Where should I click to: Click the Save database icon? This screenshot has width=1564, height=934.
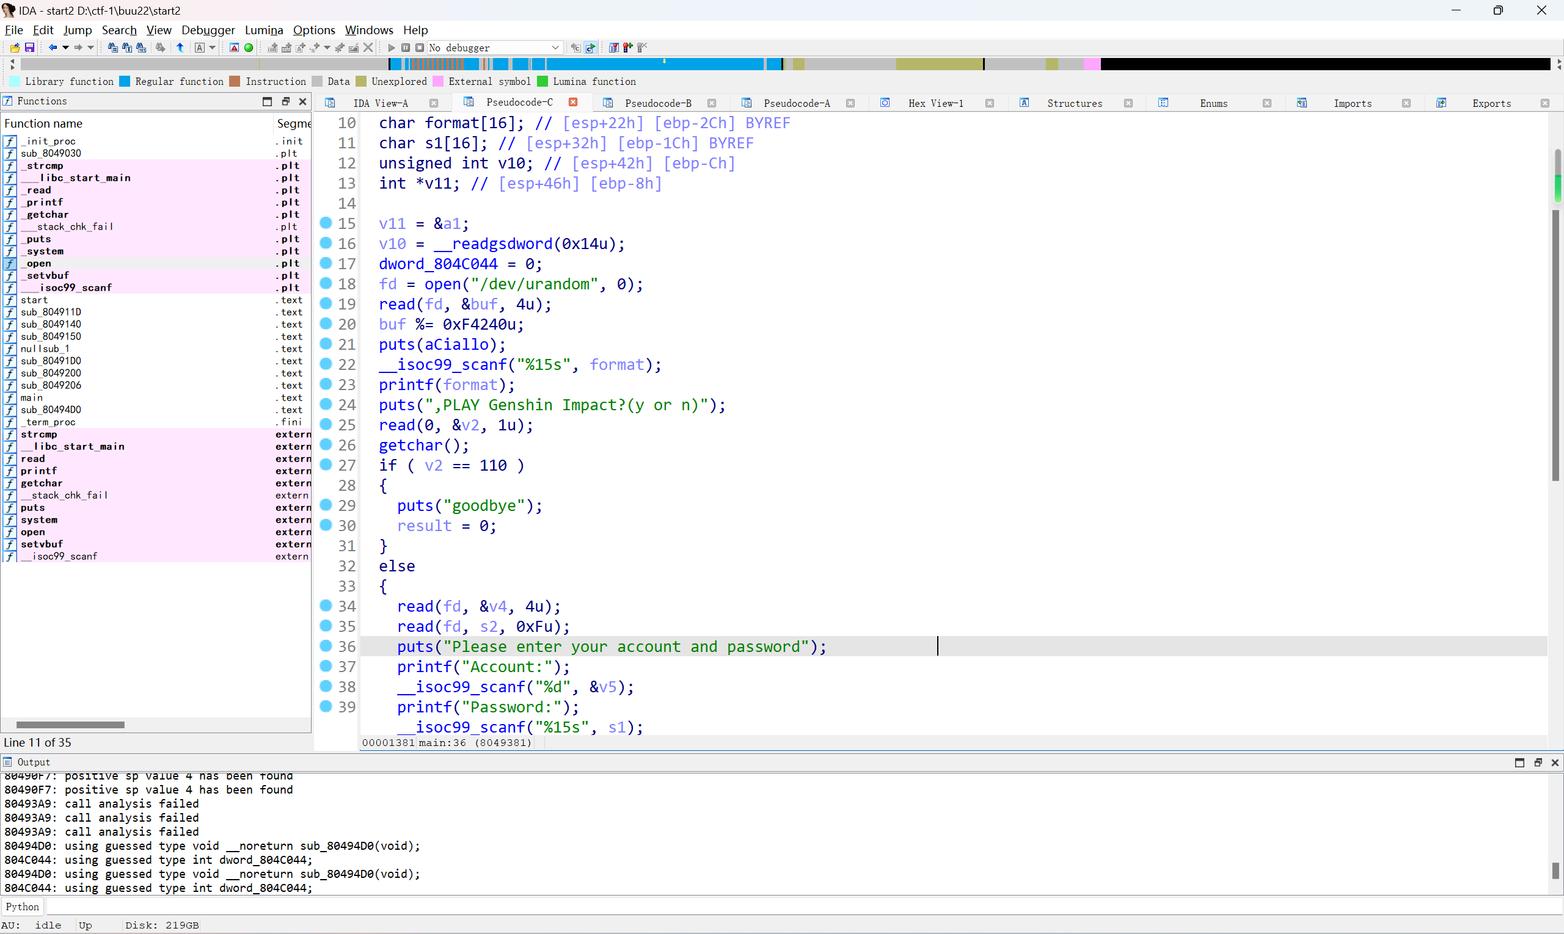point(29,48)
